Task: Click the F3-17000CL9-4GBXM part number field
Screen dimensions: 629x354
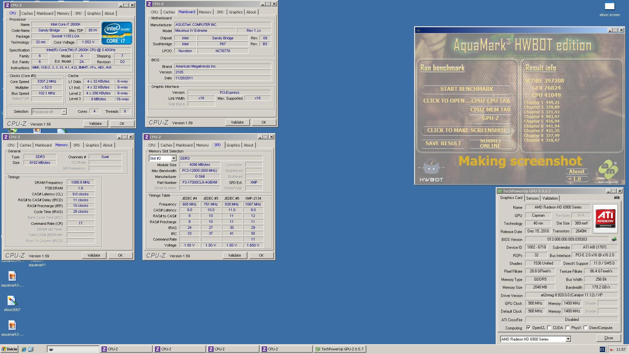Action: pyautogui.click(x=200, y=182)
